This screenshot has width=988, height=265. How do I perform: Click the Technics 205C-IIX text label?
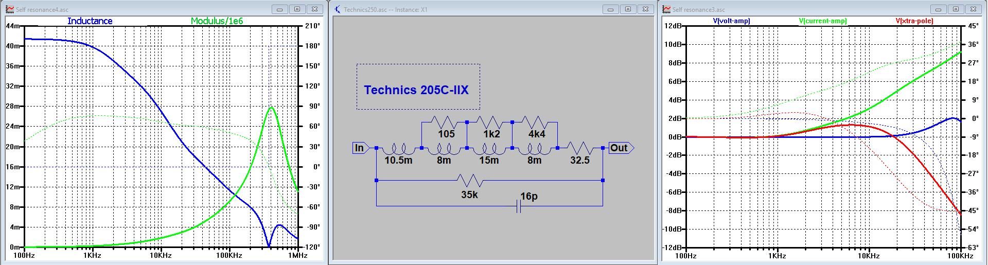416,90
